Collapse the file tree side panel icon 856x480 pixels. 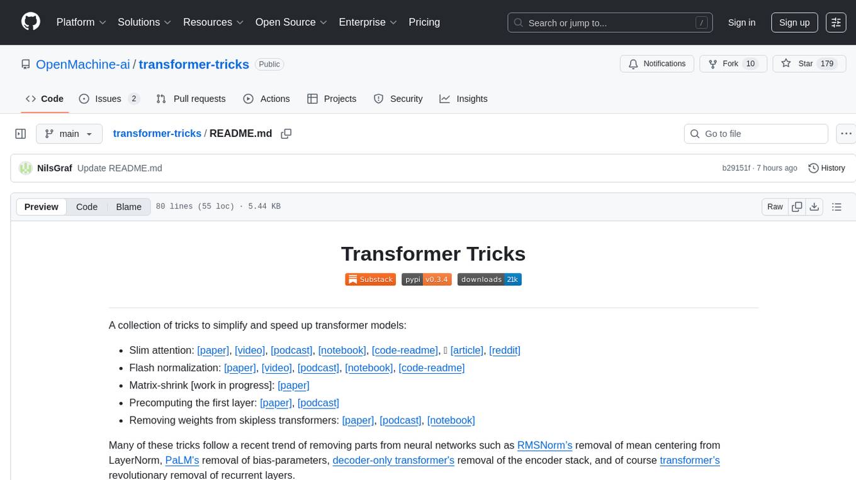tap(21, 134)
